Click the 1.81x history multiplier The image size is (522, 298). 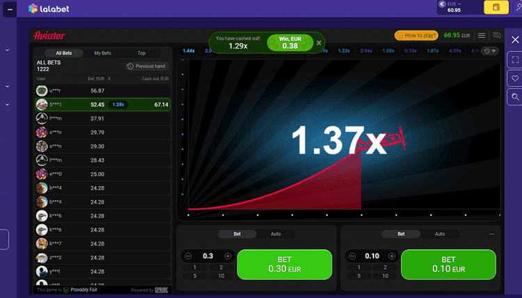(x=433, y=51)
